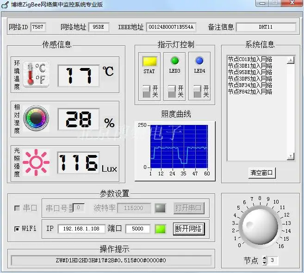Click the green WiFi connection status light
Viewport: 304px width, 273px height.
(160, 229)
